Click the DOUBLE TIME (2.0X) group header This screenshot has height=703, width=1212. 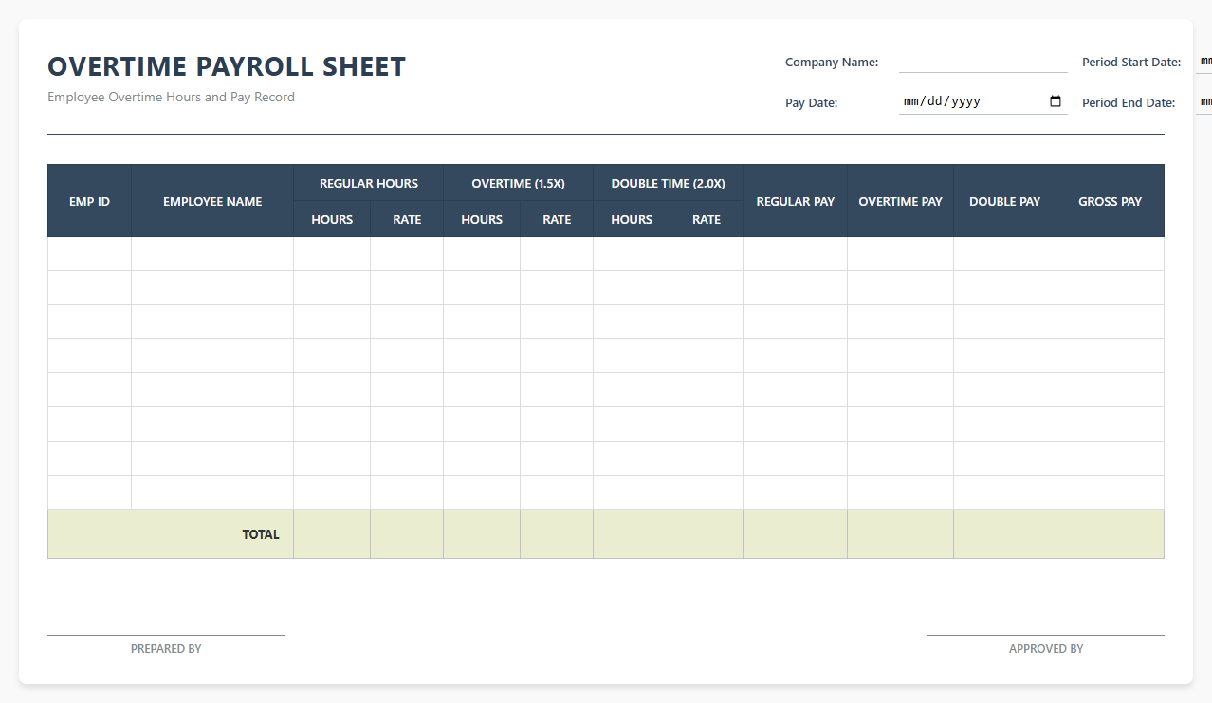click(x=668, y=183)
